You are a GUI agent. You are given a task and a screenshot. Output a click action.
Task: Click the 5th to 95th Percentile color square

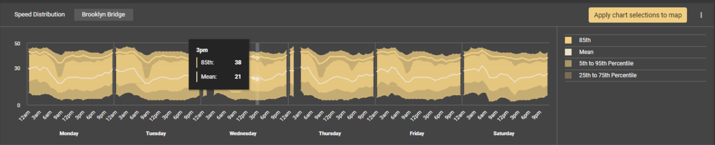pyautogui.click(x=568, y=64)
